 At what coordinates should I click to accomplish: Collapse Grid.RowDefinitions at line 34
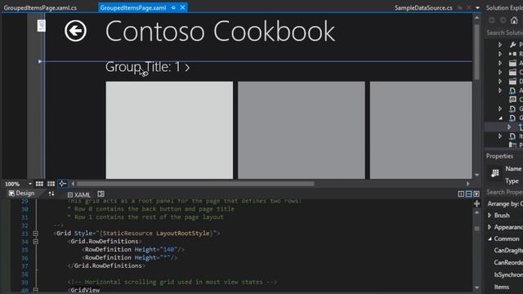coord(35,242)
